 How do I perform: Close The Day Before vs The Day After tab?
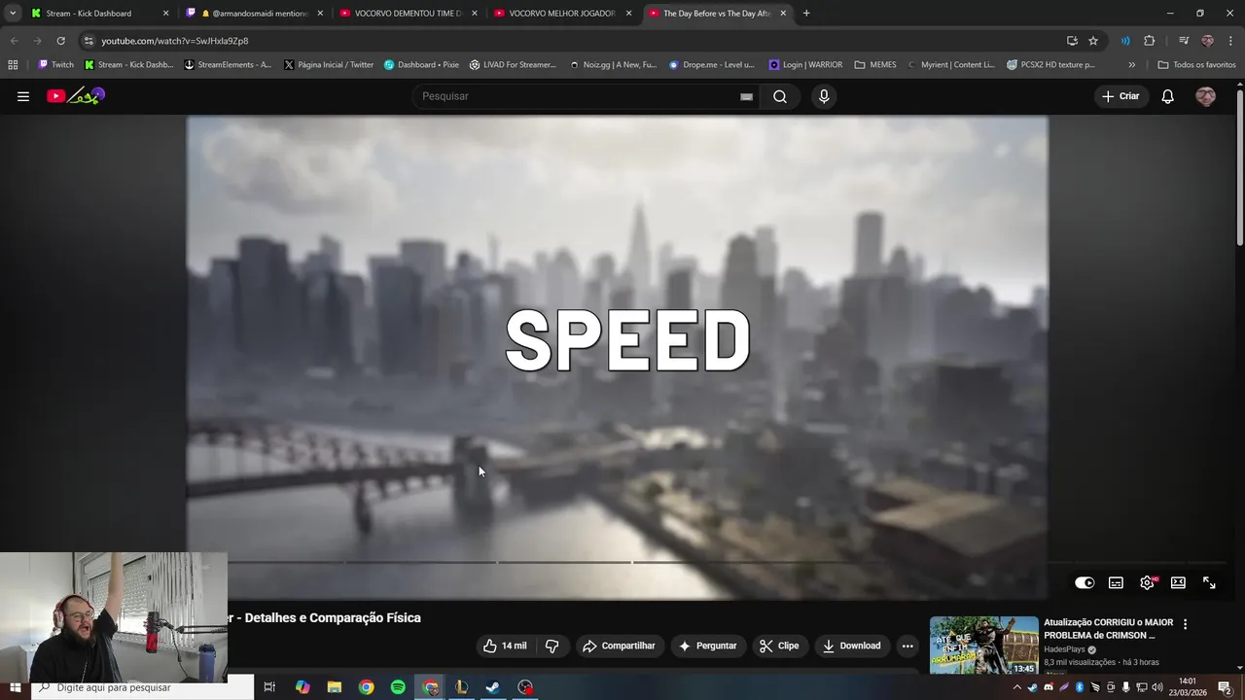[x=783, y=13]
